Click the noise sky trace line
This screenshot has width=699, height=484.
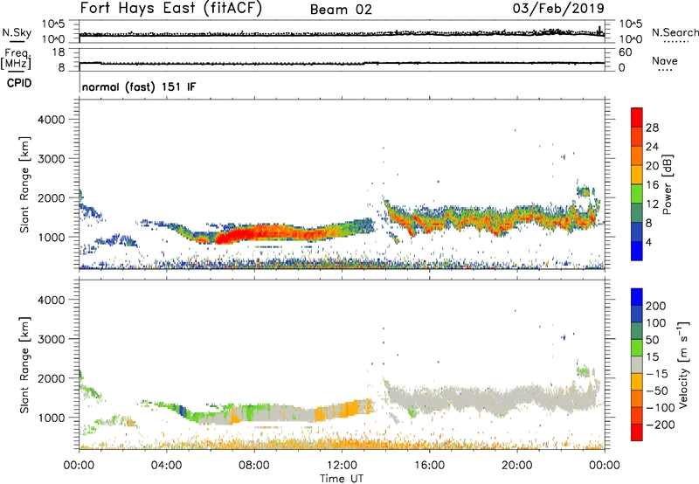click(342, 35)
